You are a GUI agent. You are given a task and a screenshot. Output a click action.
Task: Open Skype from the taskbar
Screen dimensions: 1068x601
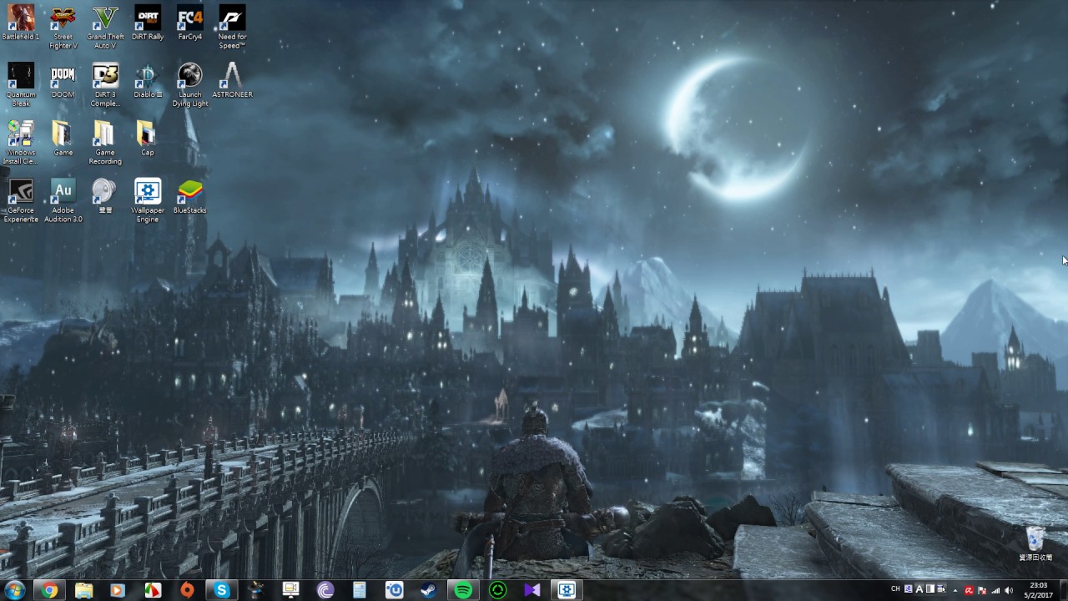point(221,589)
